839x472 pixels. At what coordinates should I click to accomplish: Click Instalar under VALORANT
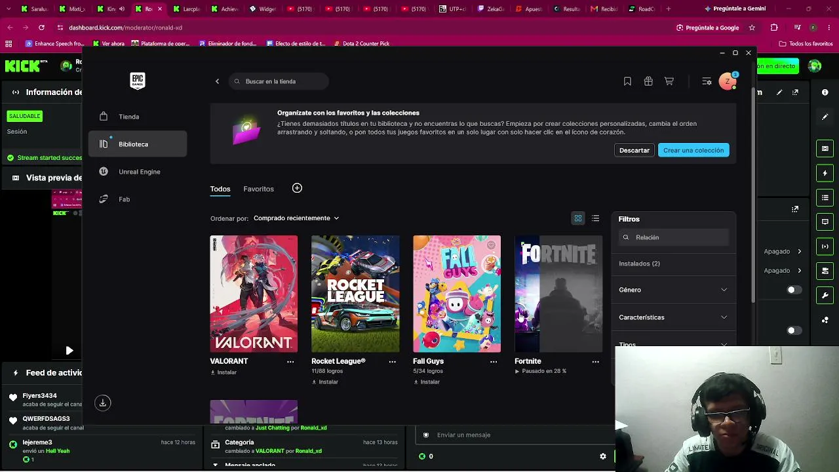click(224, 372)
